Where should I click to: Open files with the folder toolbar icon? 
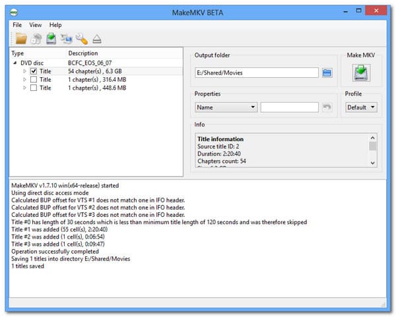tap(21, 39)
